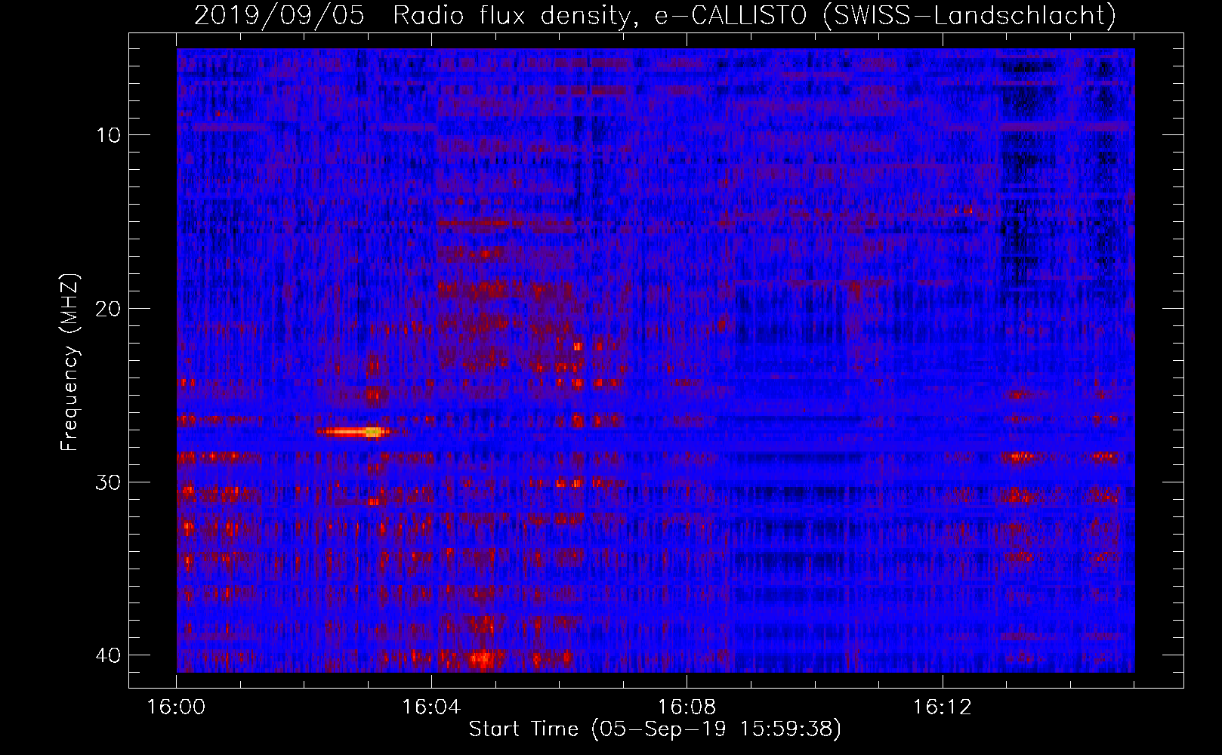
Task: Click the Frequency (MHZ) axis label
Action: (x=69, y=362)
